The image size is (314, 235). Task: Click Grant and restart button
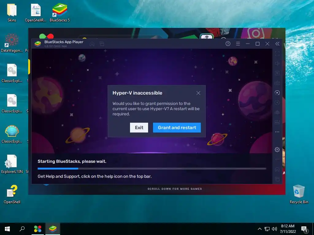coord(177,128)
